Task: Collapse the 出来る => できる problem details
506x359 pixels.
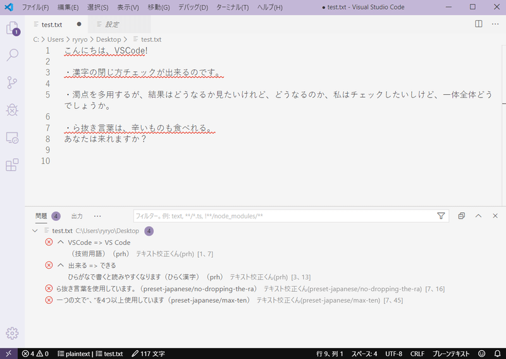Action: [x=60, y=265]
